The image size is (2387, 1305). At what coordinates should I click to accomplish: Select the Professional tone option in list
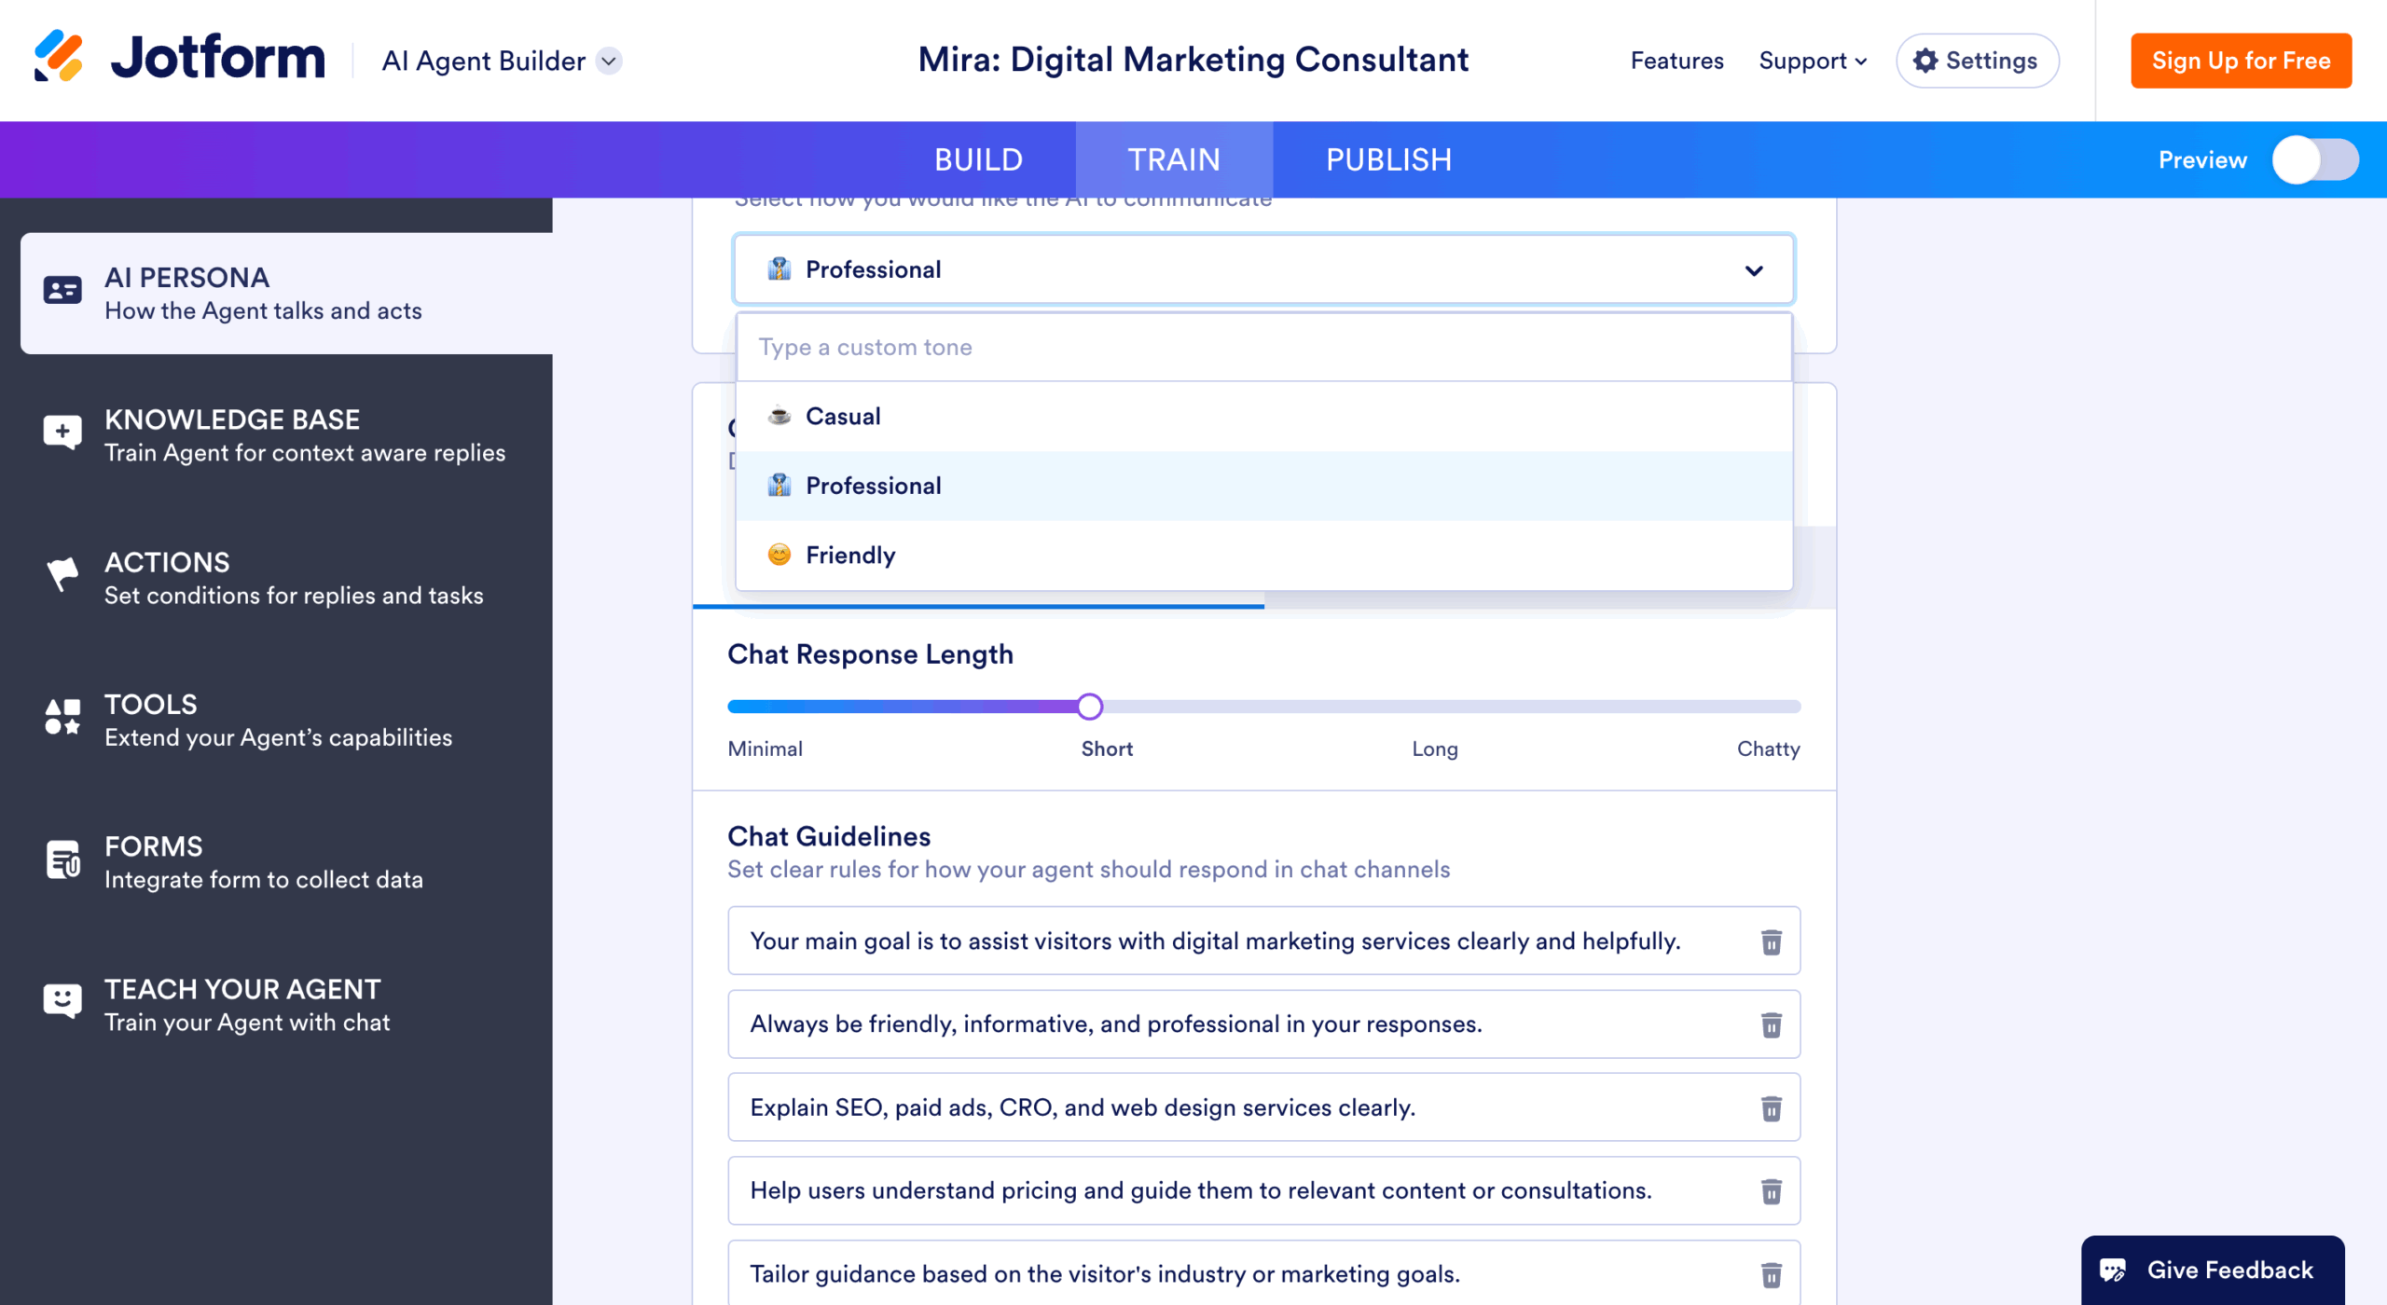click(1264, 486)
